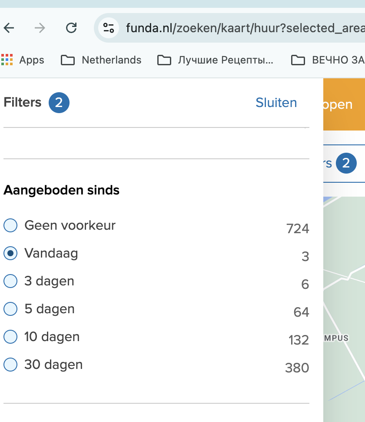Close filters panel via Sluiten link
365x422 pixels.
(276, 103)
